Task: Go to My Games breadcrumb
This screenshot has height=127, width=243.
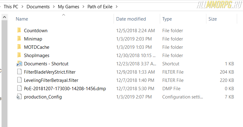Action: 68,7
